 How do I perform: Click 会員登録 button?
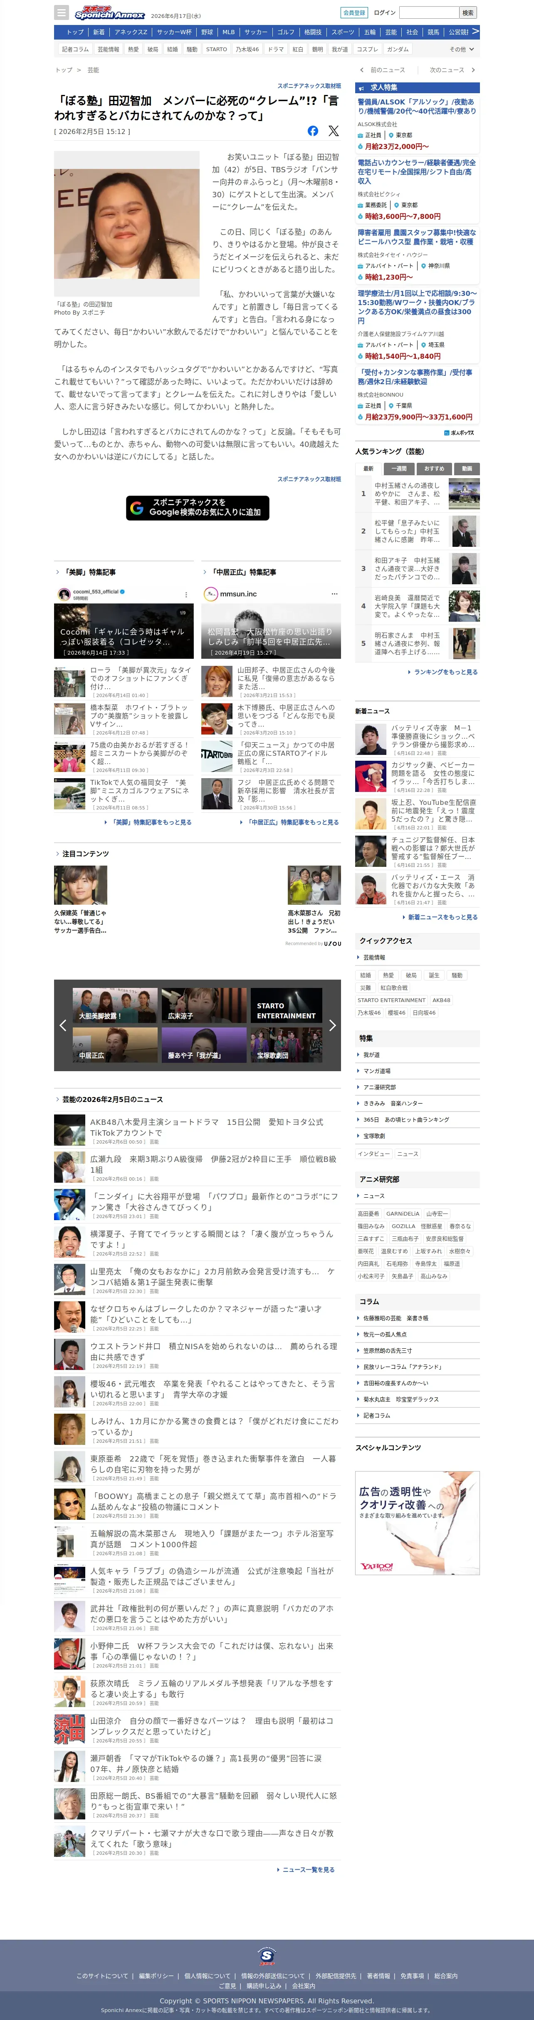coord(354,12)
